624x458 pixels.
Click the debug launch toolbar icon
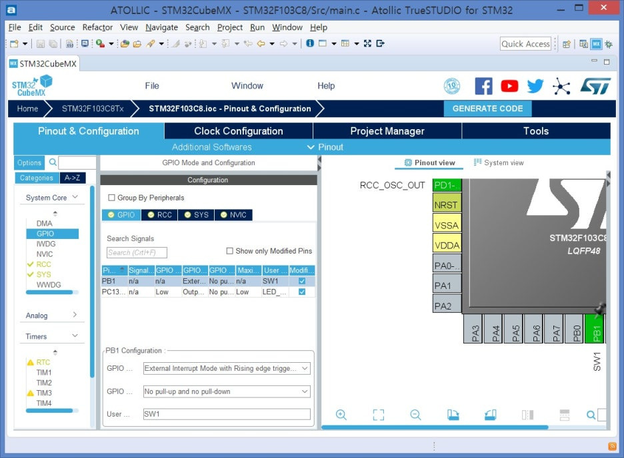click(100, 44)
